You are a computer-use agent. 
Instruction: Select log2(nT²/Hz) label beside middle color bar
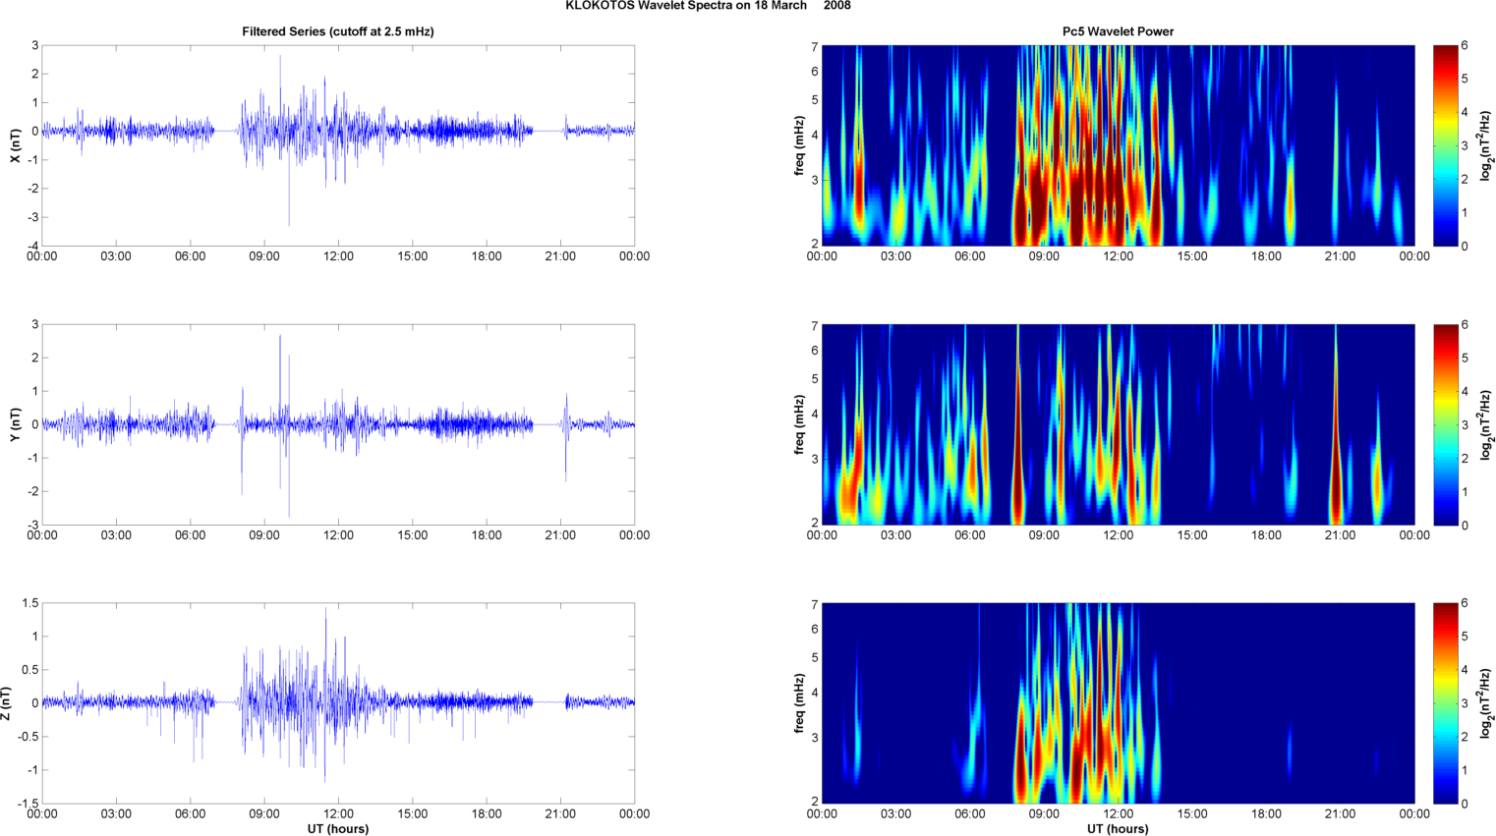pyautogui.click(x=1488, y=424)
